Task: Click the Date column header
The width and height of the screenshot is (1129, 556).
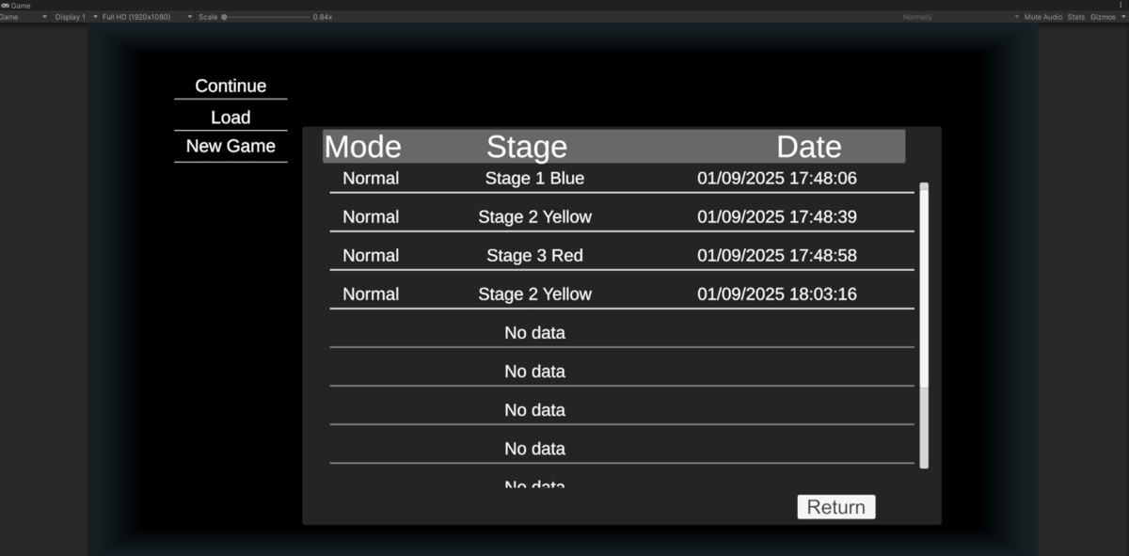Action: (809, 147)
